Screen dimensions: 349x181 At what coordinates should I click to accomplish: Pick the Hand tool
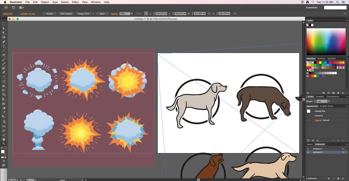3,139
